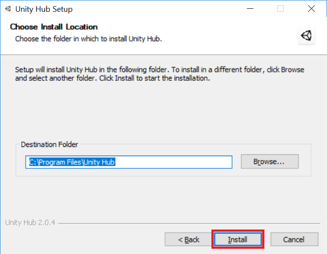Close the Unity Hub Setup dialog
The image size is (327, 254).
pyautogui.click(x=311, y=9)
